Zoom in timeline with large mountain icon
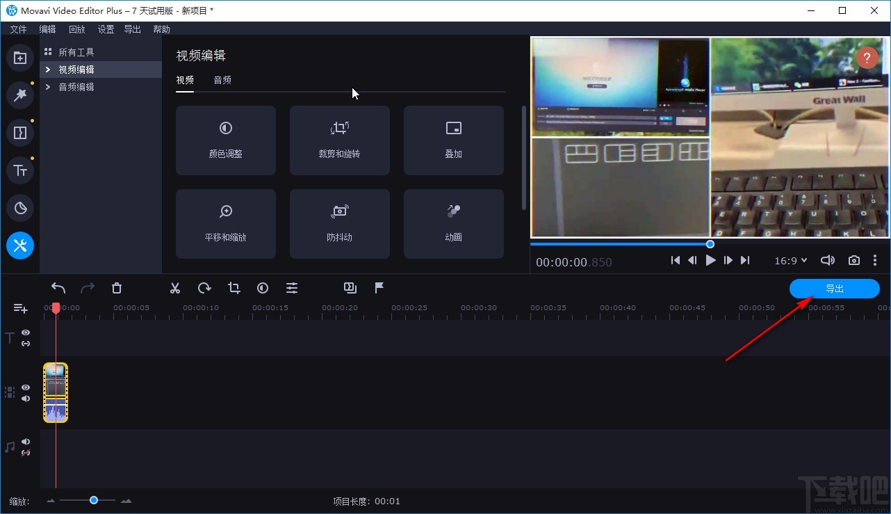This screenshot has height=514, width=891. coord(126,501)
